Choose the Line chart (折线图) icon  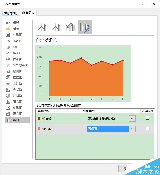pos(8,41)
